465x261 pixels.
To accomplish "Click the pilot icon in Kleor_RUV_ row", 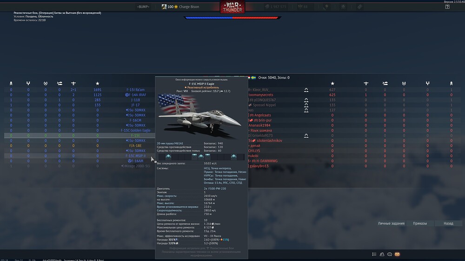I will point(306,90).
